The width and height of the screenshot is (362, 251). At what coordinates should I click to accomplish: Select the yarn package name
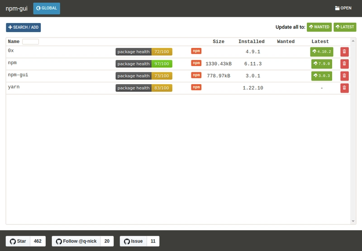pos(14,87)
